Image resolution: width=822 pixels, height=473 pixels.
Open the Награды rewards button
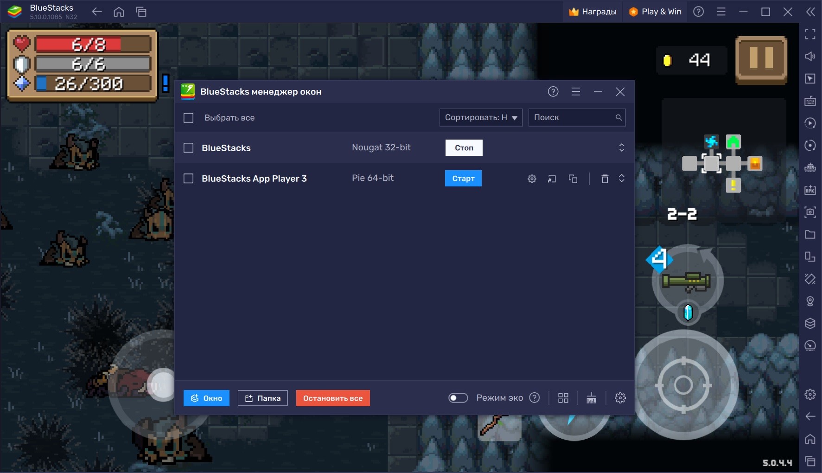[593, 12]
